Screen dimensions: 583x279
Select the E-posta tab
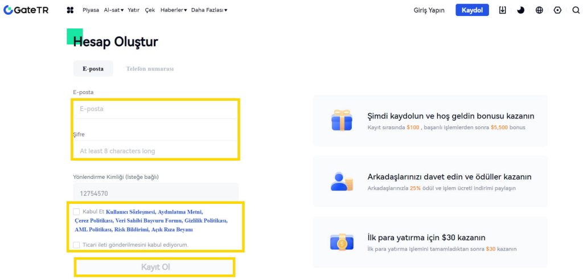pyautogui.click(x=93, y=69)
